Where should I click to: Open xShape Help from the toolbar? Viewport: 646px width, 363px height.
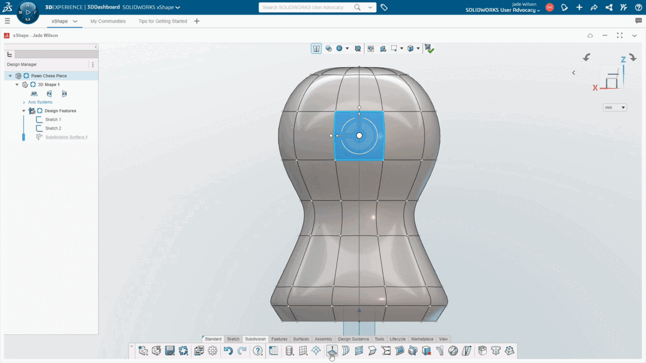pos(257,351)
